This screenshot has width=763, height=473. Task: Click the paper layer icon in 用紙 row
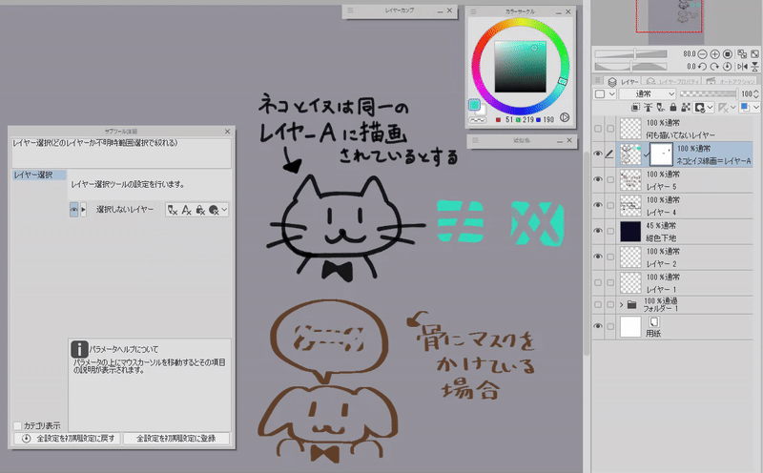pos(654,321)
